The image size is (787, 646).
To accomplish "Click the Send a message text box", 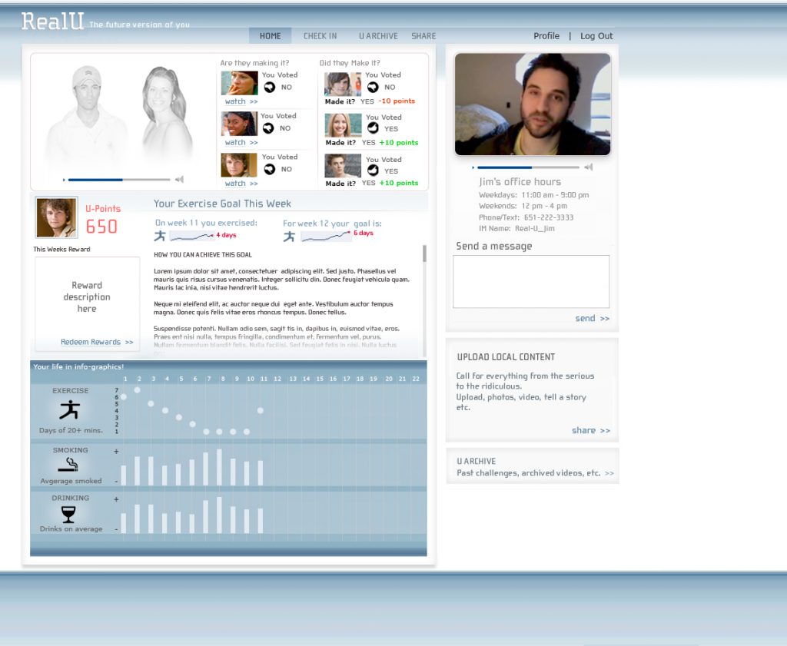I will [531, 282].
